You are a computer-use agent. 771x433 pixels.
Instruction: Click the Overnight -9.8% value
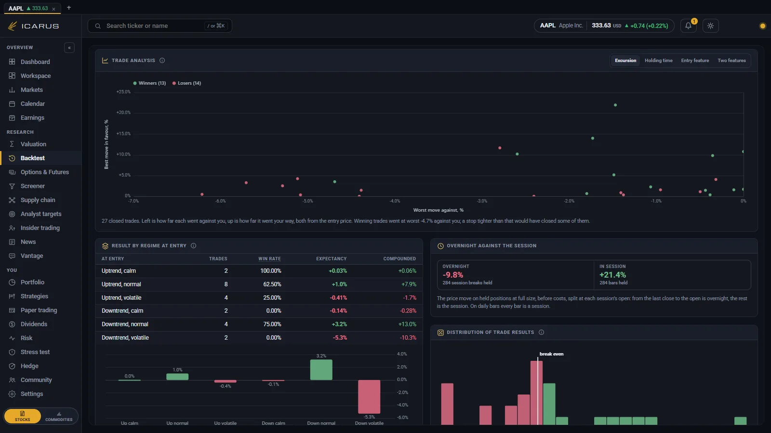(x=453, y=275)
